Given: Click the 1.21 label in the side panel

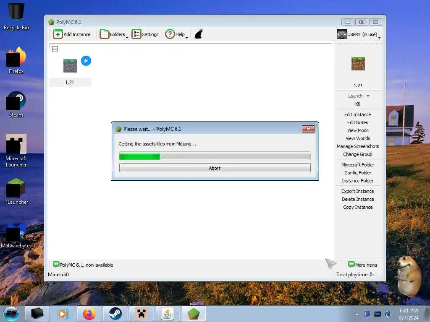Looking at the screenshot, I should tap(358, 86).
